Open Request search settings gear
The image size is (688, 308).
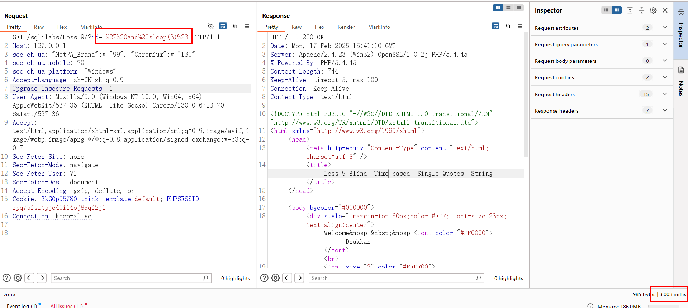click(x=18, y=278)
